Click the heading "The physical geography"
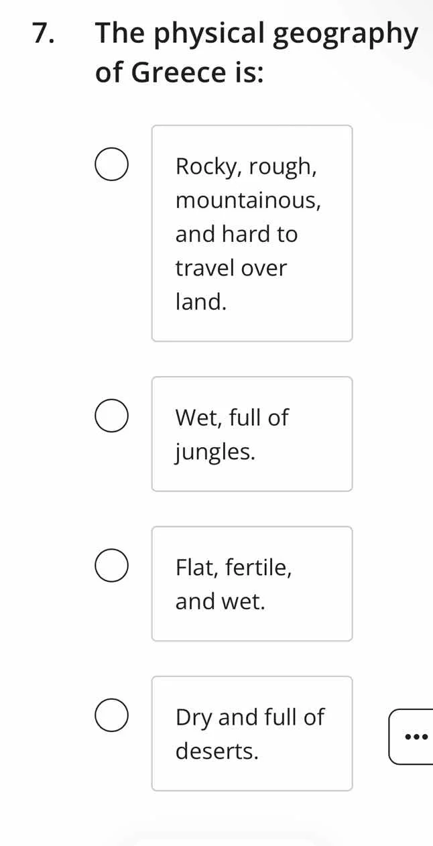This screenshot has height=846, width=433. point(257,34)
